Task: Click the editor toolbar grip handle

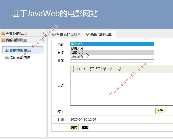Action: pos(72,69)
